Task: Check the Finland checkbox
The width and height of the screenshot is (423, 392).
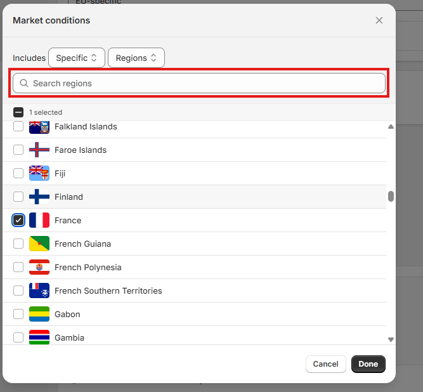Action: pos(18,197)
